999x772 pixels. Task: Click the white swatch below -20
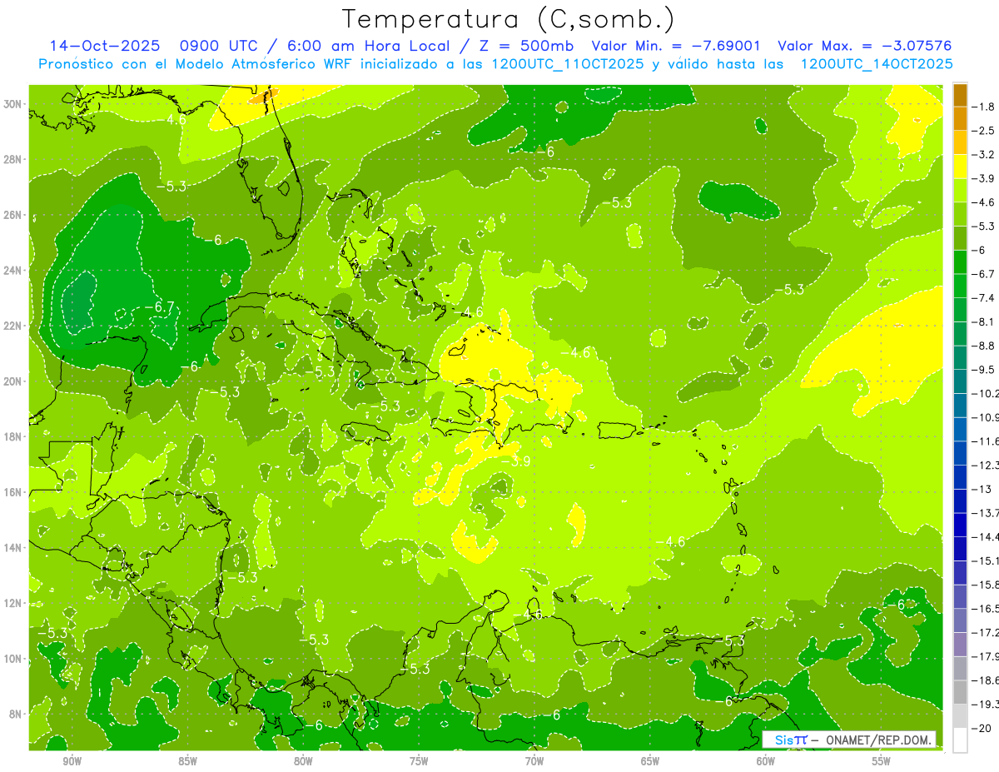coord(961,740)
